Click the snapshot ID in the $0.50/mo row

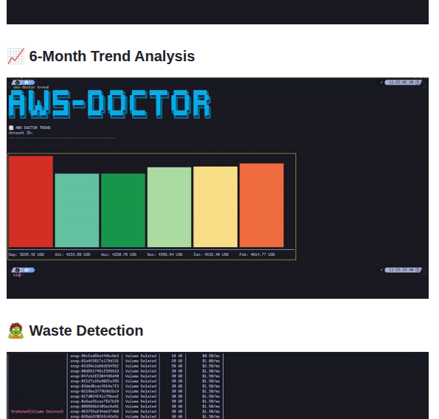(94, 356)
